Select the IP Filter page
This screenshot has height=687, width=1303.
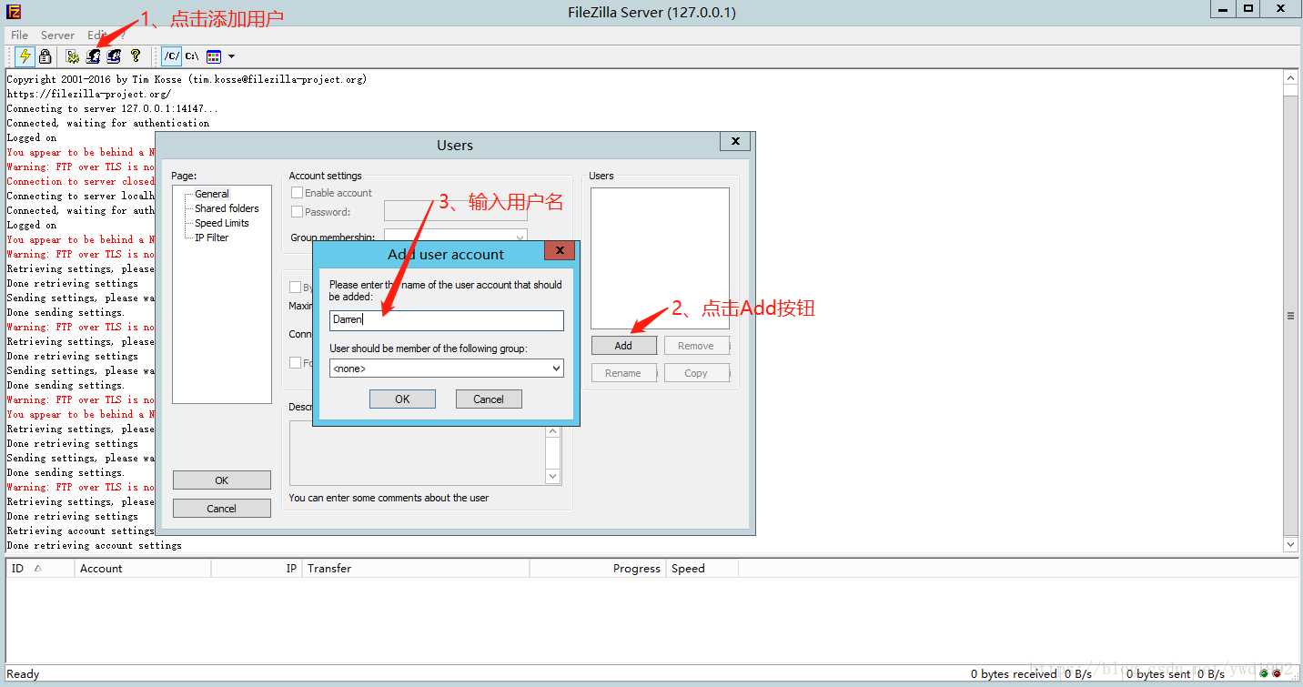click(x=211, y=237)
